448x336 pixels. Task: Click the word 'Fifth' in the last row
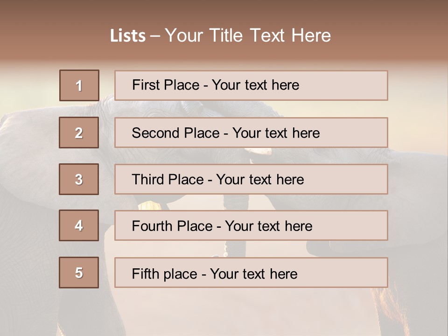coord(145,273)
